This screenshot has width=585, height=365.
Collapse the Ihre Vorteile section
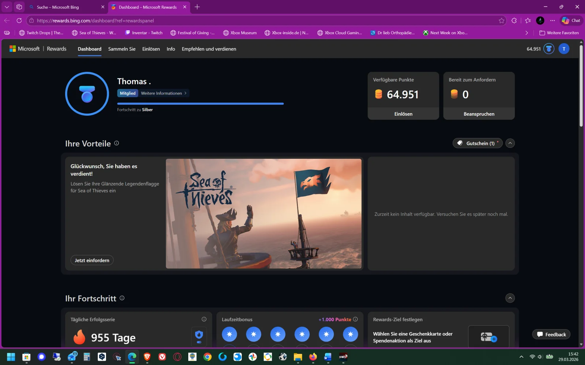click(x=510, y=143)
